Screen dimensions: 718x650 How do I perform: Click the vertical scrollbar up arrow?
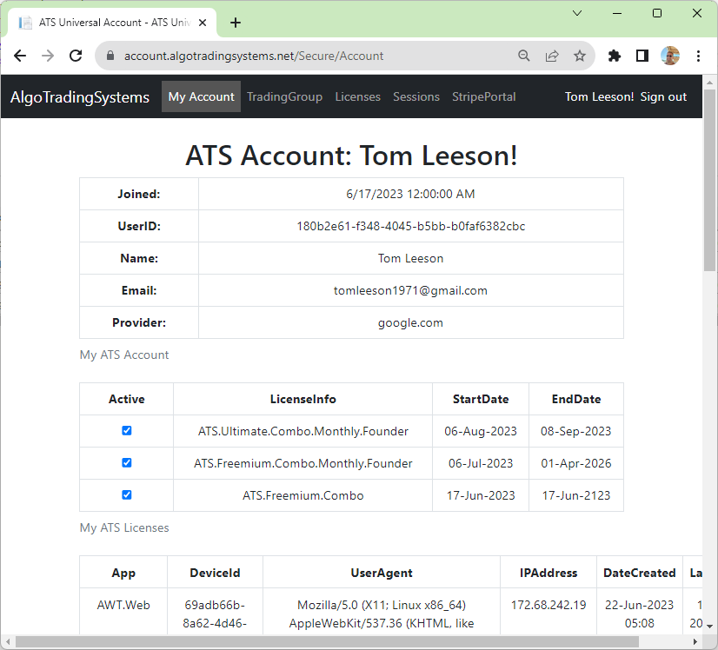point(710,83)
